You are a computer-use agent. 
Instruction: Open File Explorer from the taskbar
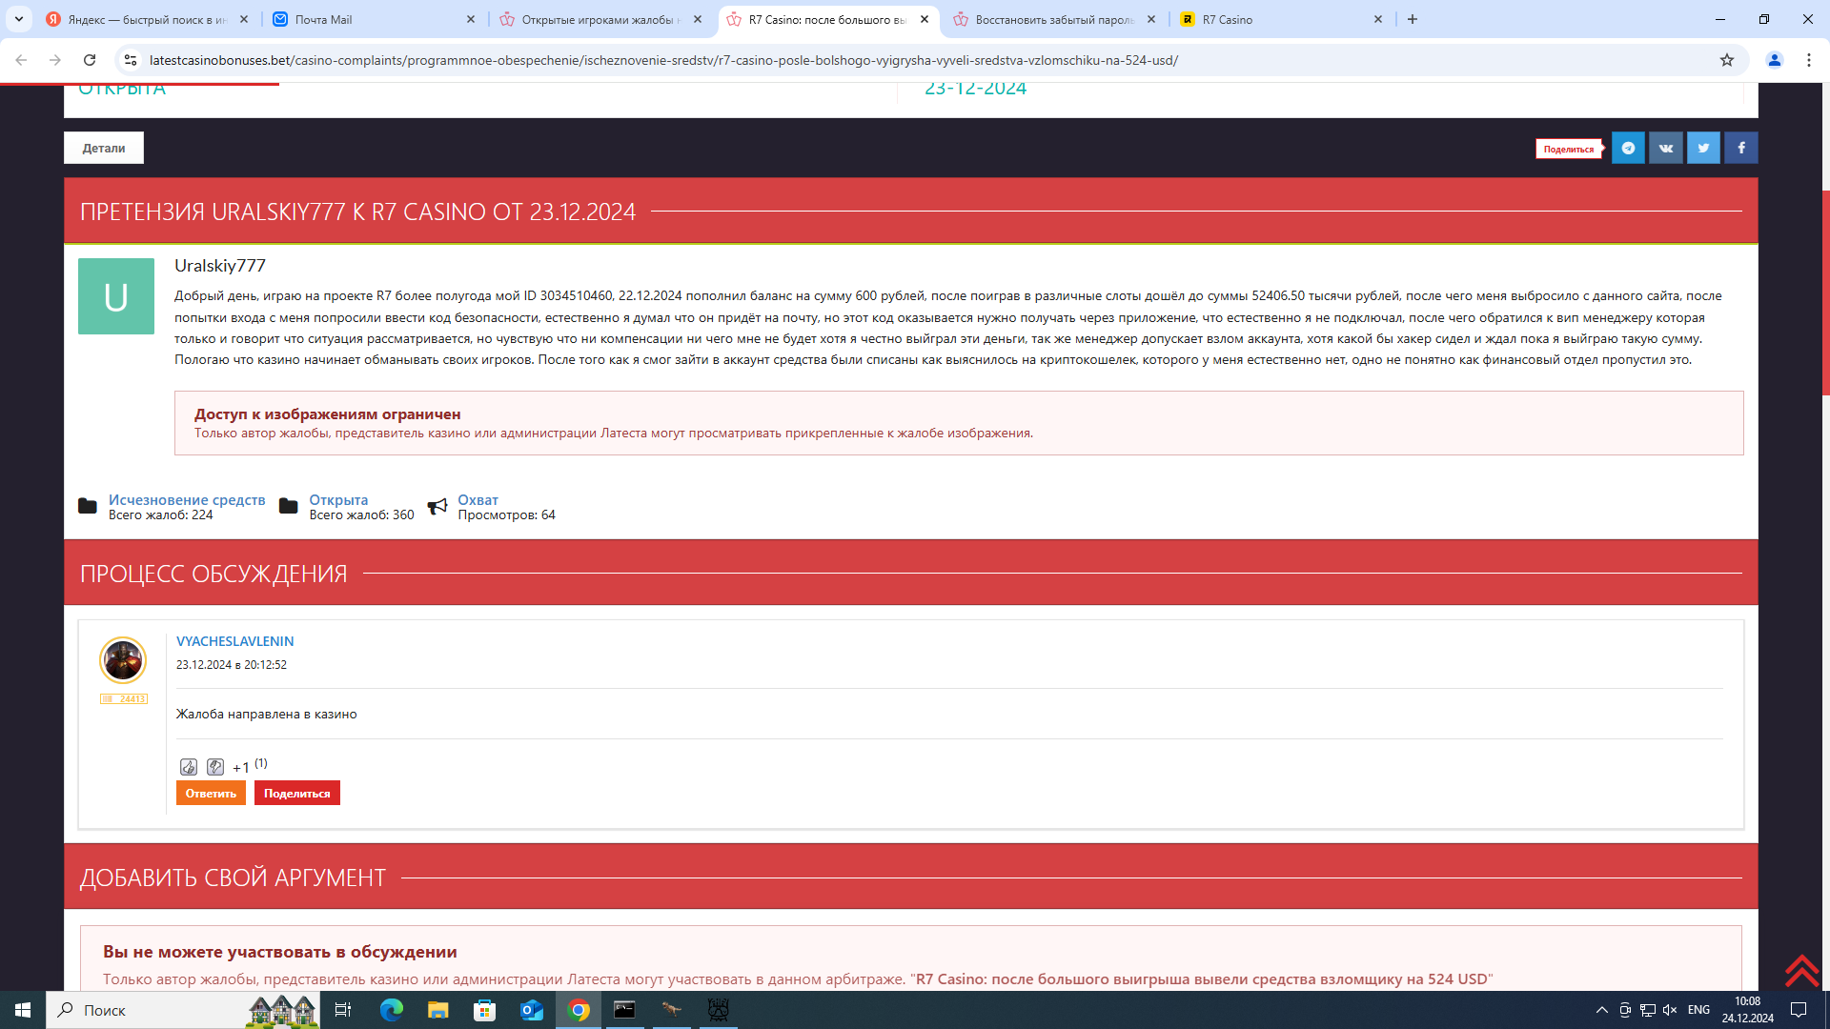click(x=437, y=1010)
